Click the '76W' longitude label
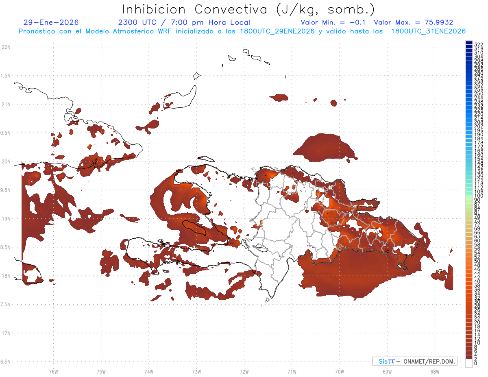 tap(53, 371)
